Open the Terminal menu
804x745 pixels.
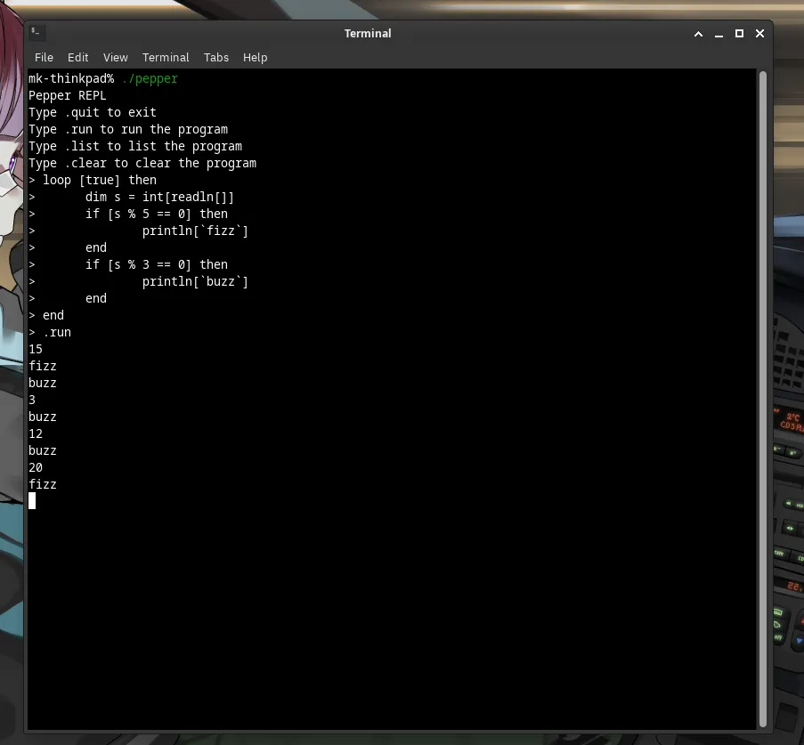tap(166, 57)
